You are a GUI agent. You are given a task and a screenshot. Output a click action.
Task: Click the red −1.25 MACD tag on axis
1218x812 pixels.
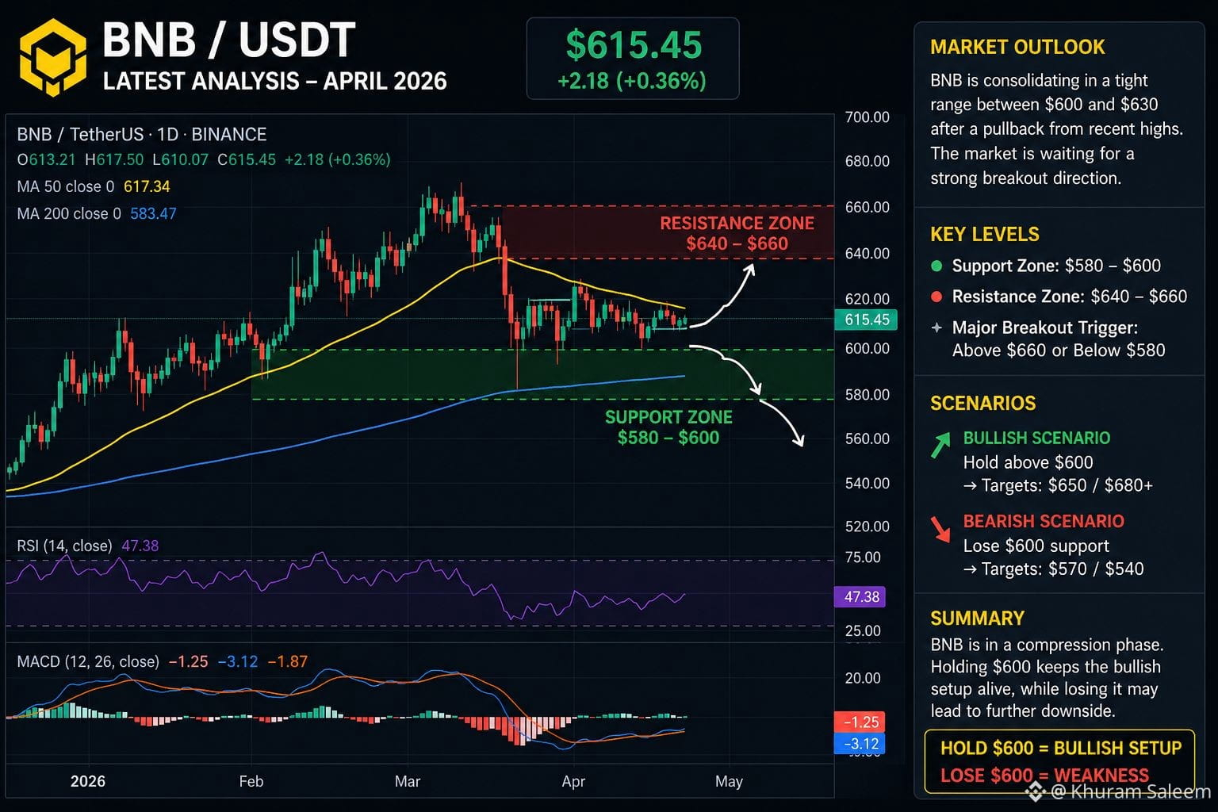(860, 722)
